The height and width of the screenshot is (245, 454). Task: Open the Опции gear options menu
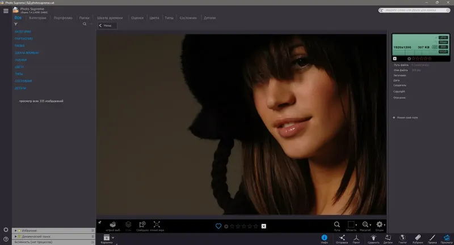[380, 226]
